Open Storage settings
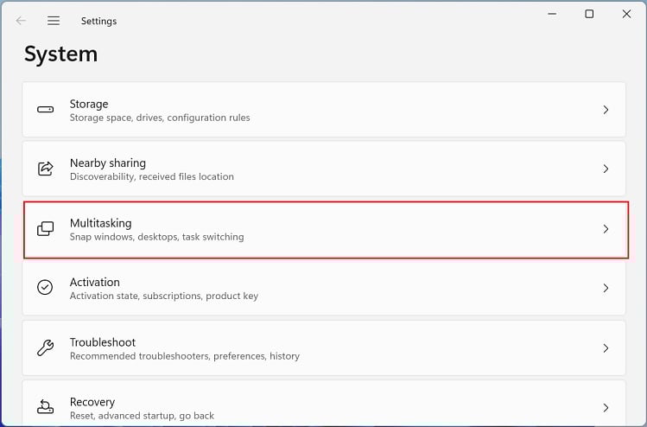Viewport: 647px width, 427px height. (x=89, y=105)
